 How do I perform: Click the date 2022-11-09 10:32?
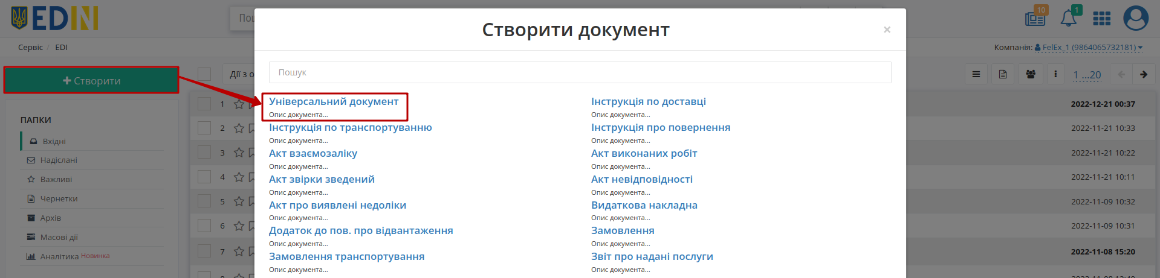click(1103, 201)
